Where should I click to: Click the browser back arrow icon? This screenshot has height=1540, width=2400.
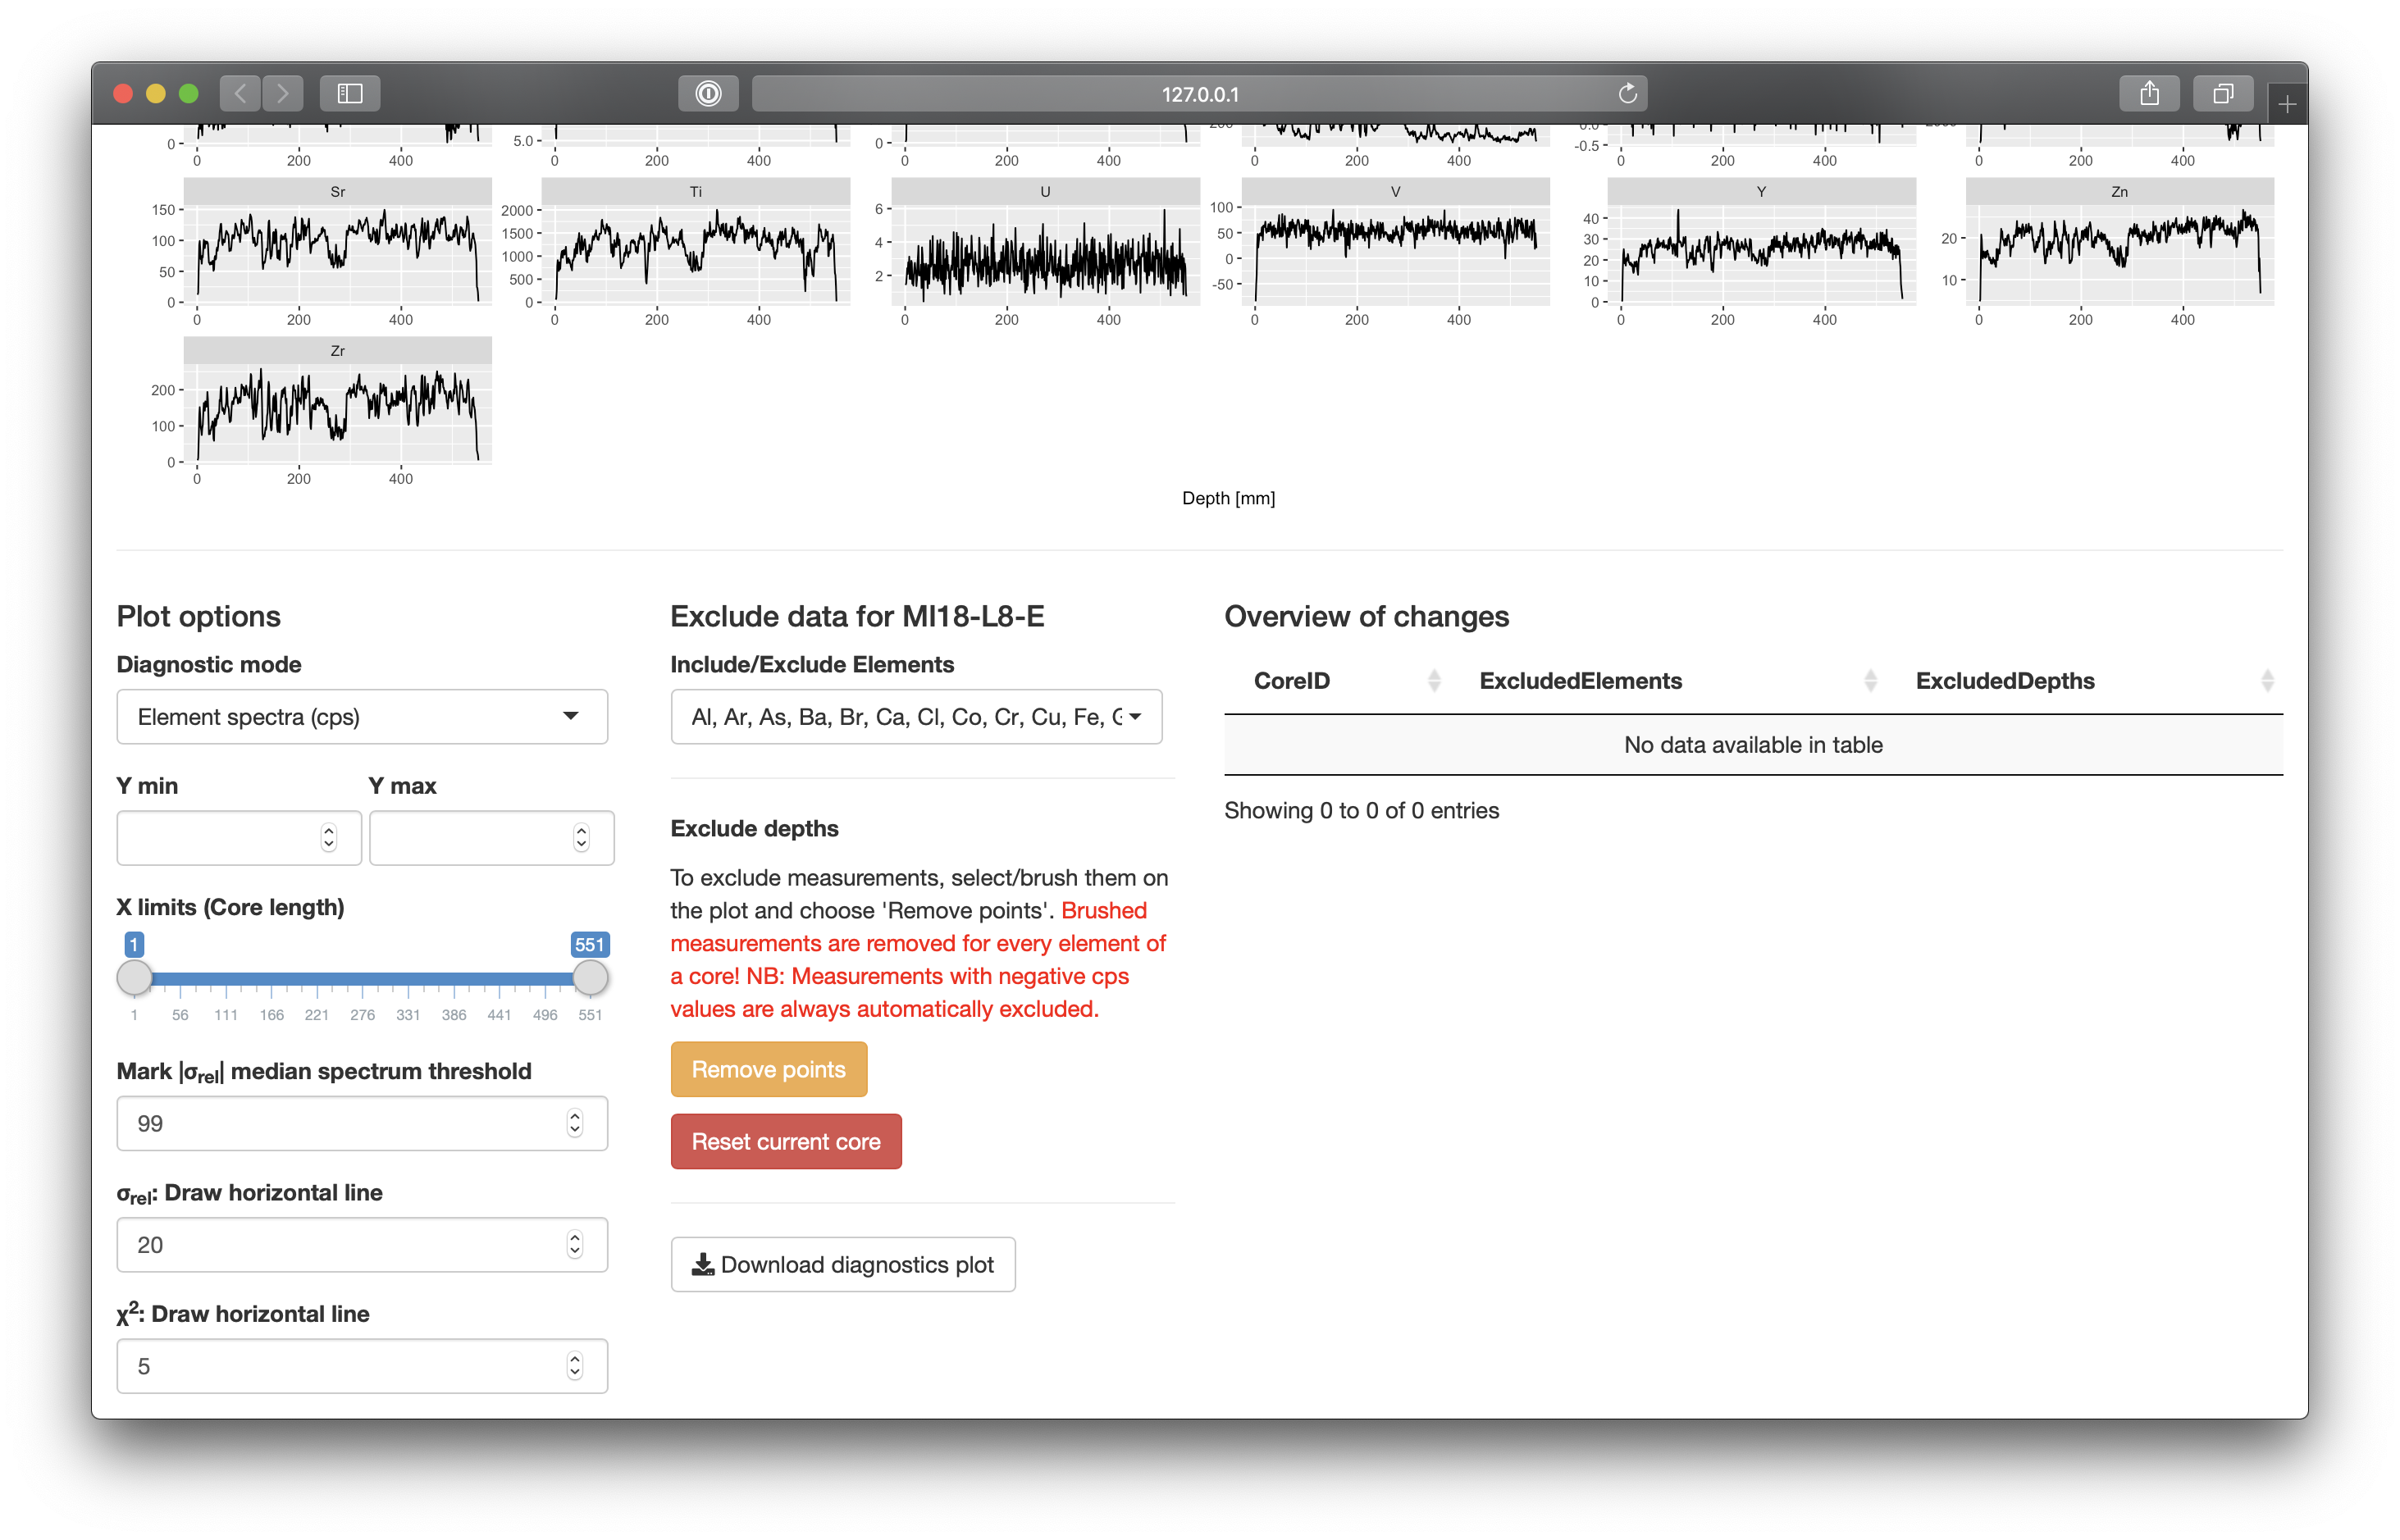point(240,94)
